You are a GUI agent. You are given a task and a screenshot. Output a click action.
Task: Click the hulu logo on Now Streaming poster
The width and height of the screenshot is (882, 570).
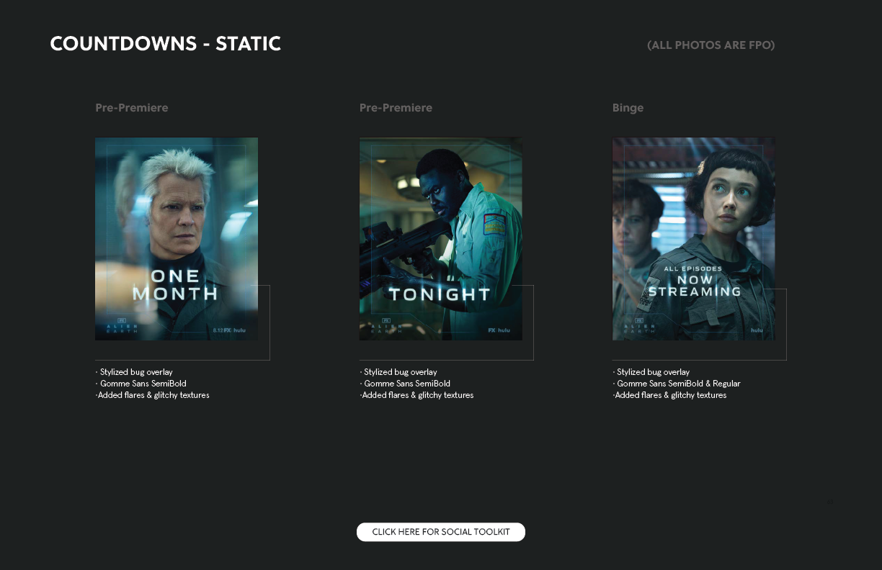tap(757, 330)
